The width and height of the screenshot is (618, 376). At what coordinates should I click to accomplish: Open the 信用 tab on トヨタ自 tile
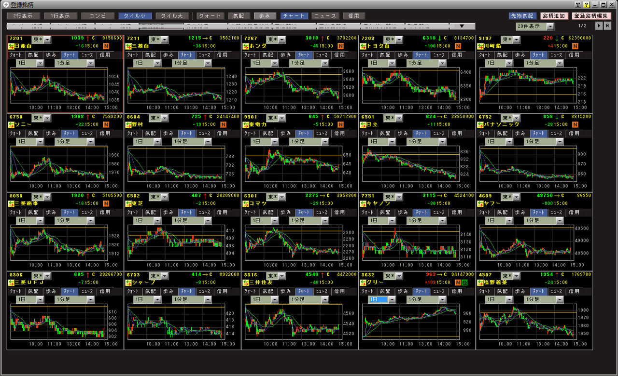[457, 55]
